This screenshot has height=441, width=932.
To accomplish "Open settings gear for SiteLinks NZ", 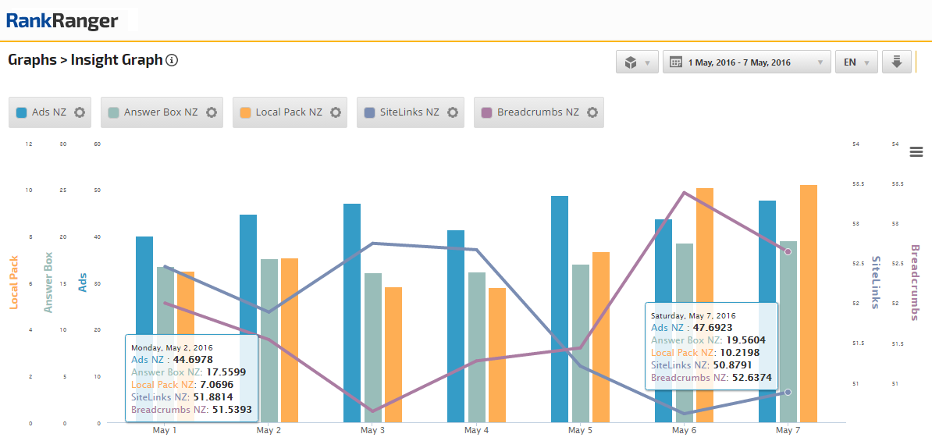I will (x=453, y=112).
